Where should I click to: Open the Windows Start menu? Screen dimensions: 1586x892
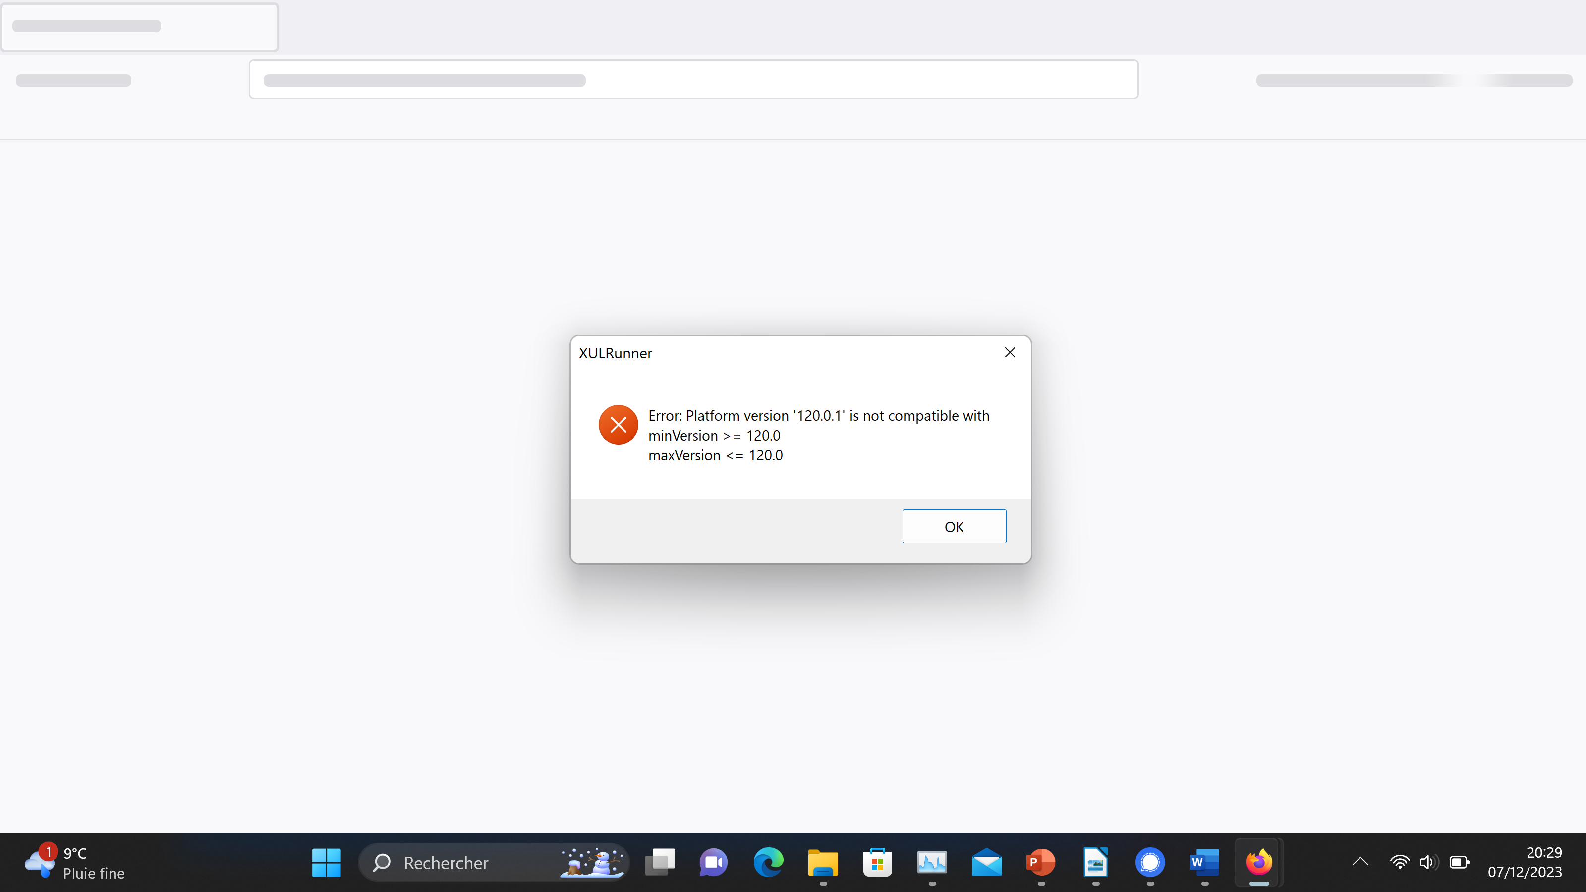pyautogui.click(x=326, y=862)
